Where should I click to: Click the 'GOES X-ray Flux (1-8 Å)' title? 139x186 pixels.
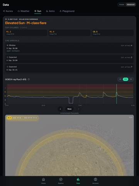point(16,79)
